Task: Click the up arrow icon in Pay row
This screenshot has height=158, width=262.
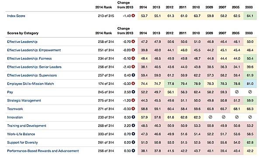Action: [x=133, y=92]
